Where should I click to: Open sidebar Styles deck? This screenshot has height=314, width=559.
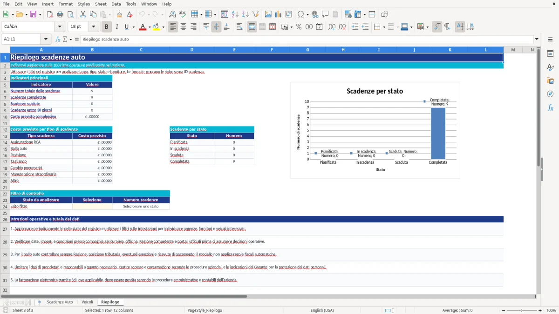[550, 67]
